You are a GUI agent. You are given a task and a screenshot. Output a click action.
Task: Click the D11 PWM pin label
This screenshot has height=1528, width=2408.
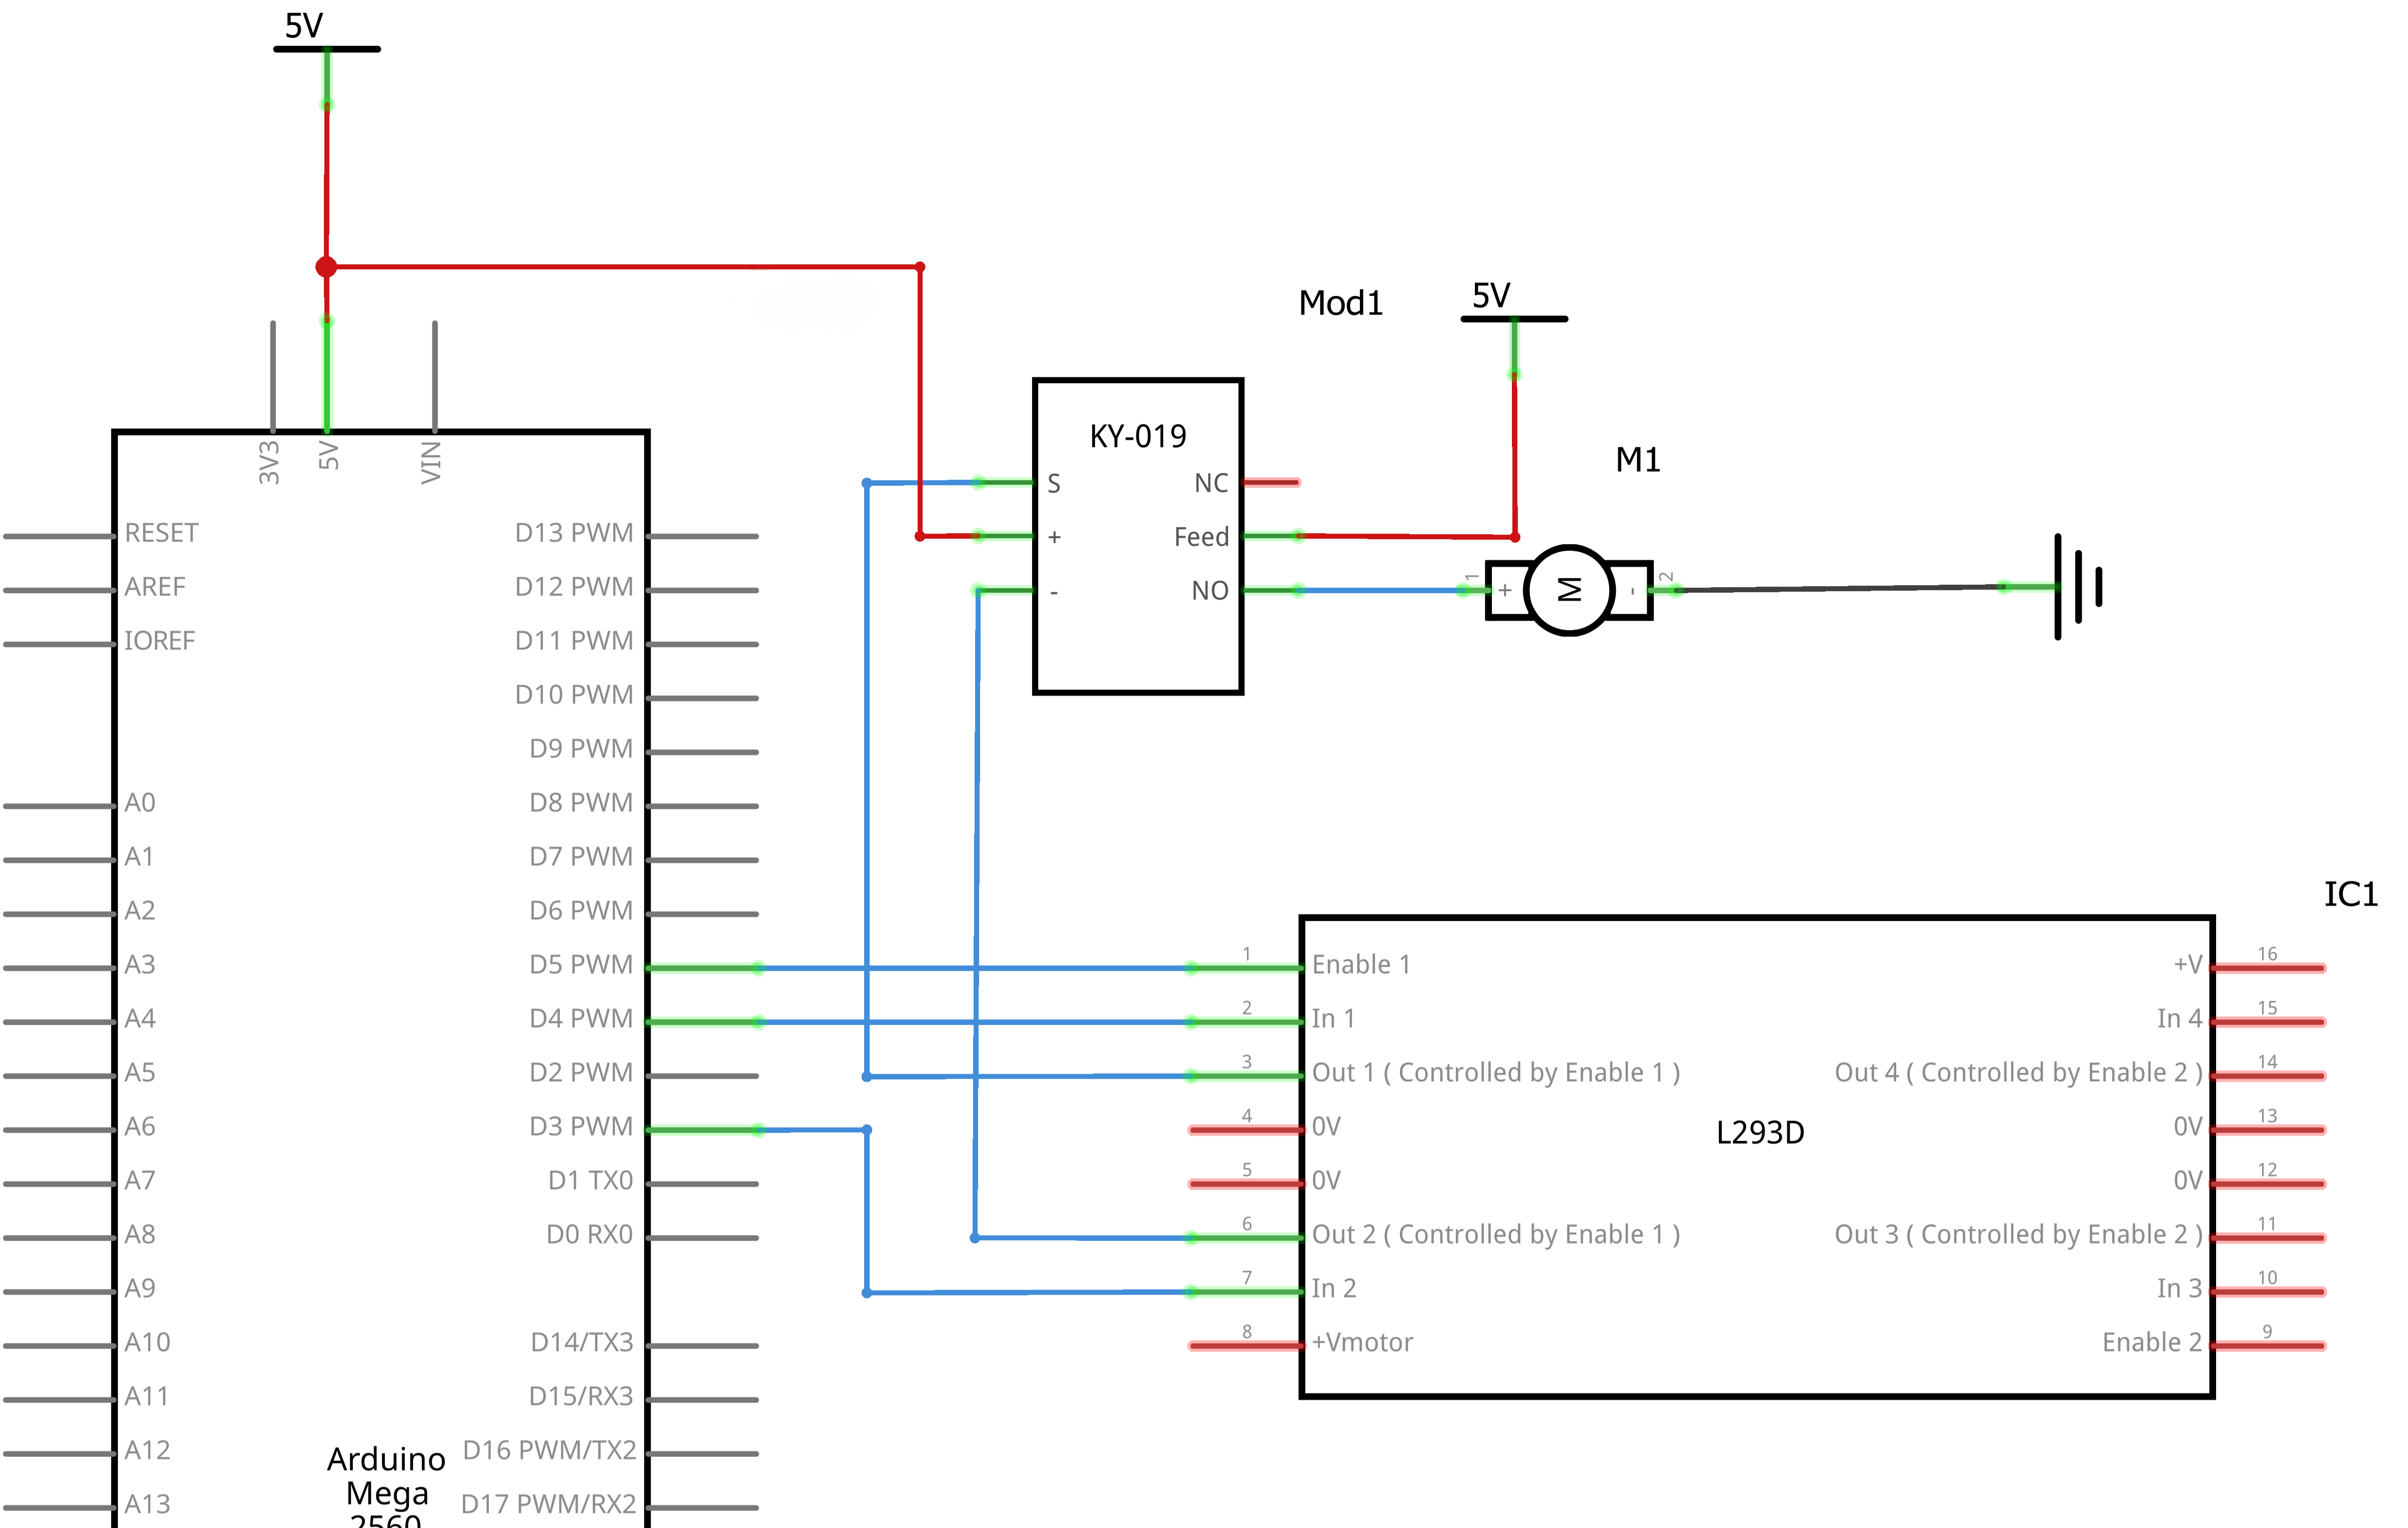574,641
